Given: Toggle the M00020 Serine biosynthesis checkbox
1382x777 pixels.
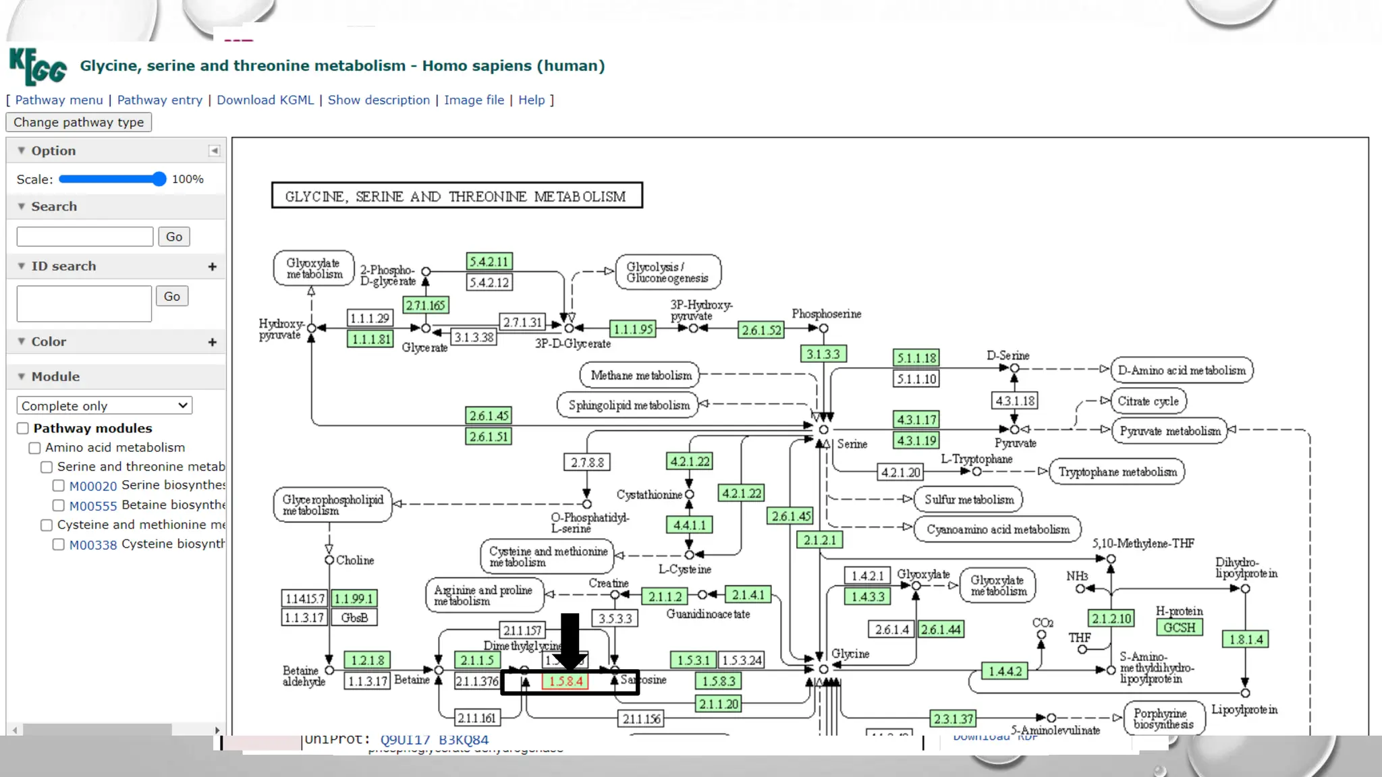Looking at the screenshot, I should [x=59, y=486].
